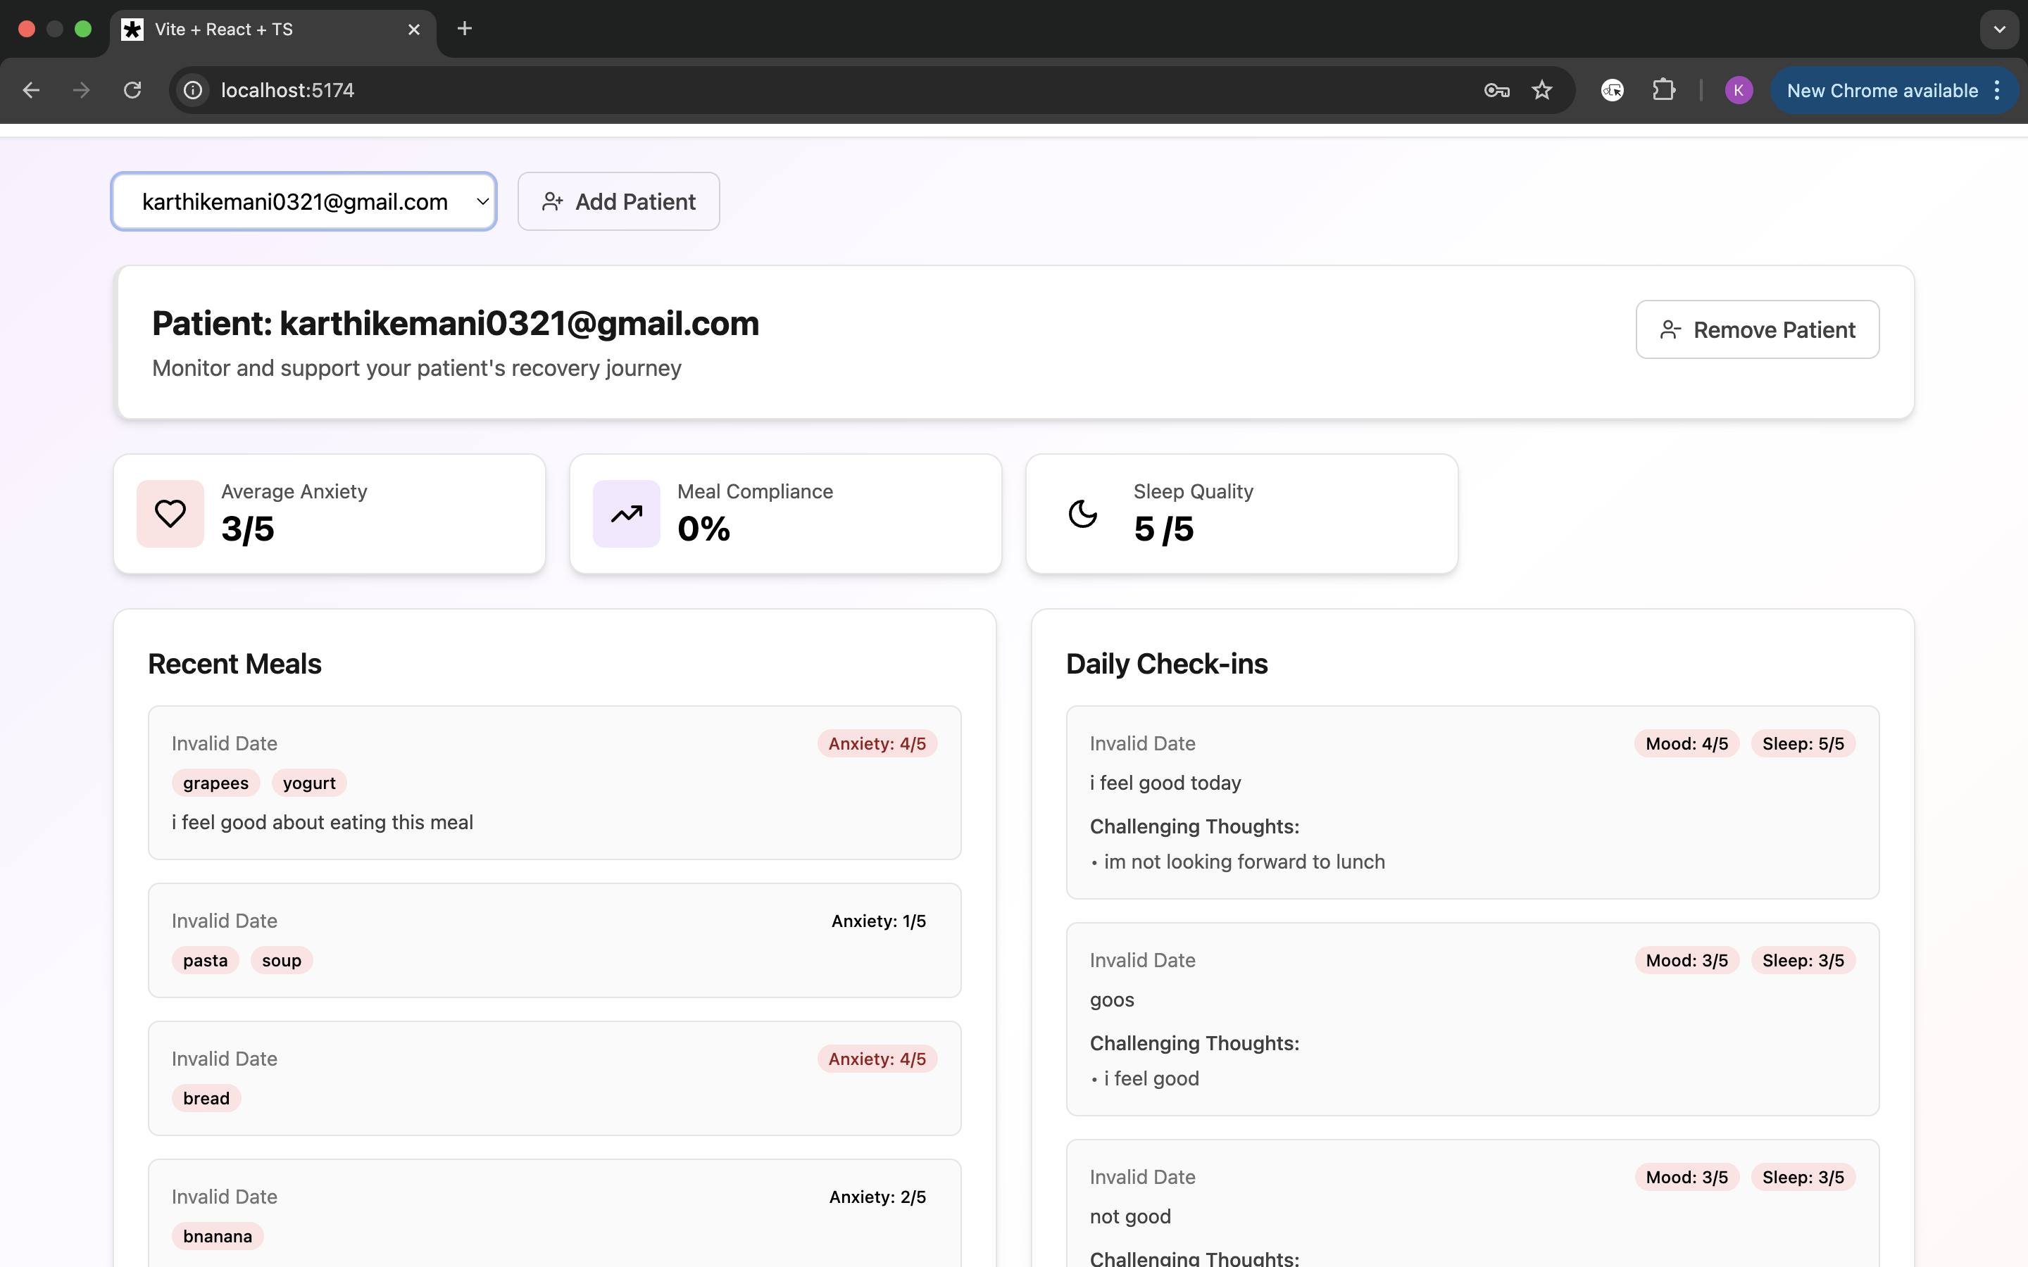Expand the tab search chevron at top right
2028x1267 pixels.
2000,30
